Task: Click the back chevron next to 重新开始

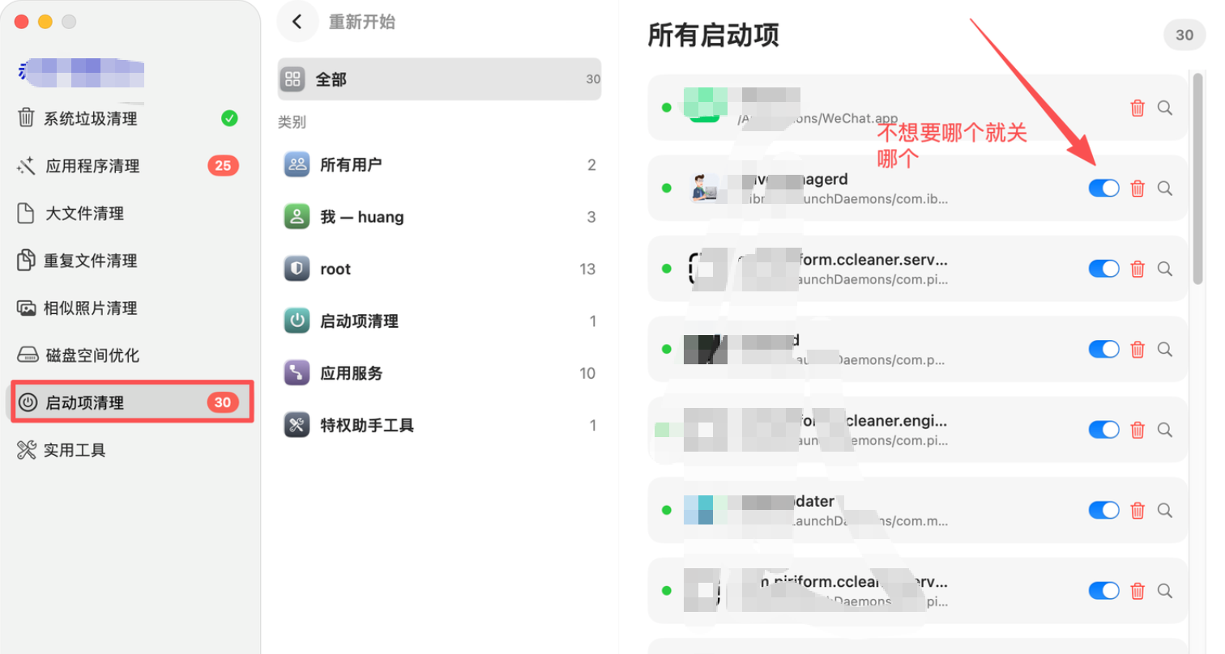Action: 297,22
